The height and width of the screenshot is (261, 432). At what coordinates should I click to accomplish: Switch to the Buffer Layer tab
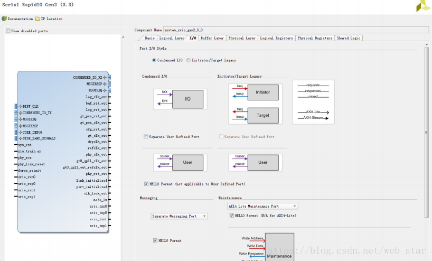point(212,38)
